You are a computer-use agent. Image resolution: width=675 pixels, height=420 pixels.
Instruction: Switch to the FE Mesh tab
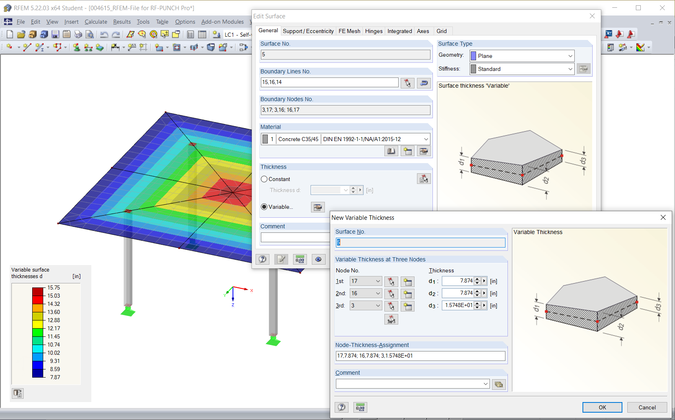pyautogui.click(x=349, y=31)
